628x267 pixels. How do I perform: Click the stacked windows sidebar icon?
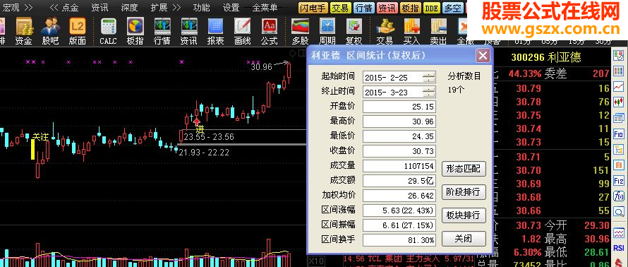[x=619, y=118]
